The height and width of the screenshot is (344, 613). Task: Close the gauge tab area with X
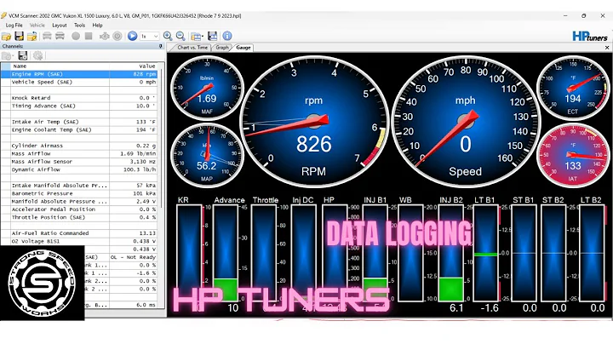[607, 48]
